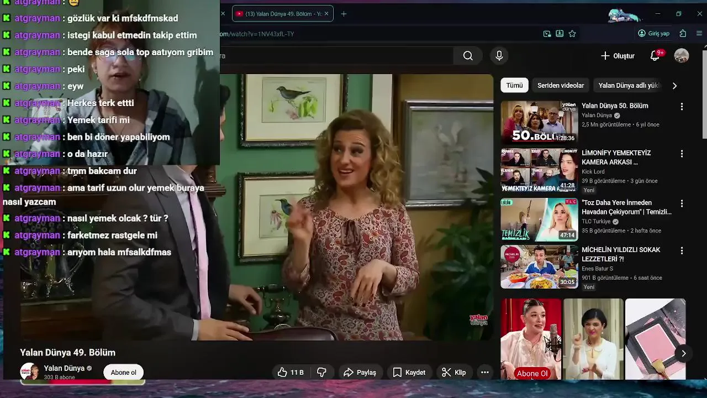The image size is (707, 398).
Task: Click chat message 'tmm bakcam dur'
Action: click(x=102, y=171)
